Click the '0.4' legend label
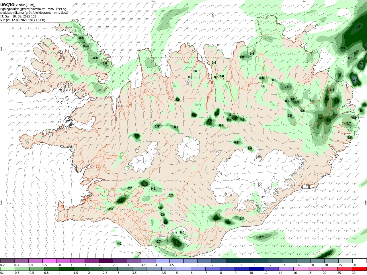This screenshot has width=367, height=275. pyautogui.click(x=30, y=265)
